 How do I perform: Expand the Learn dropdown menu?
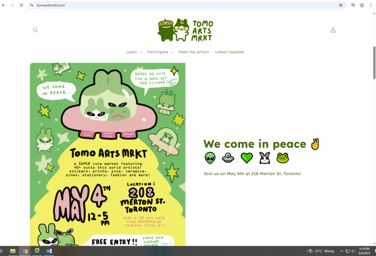pos(134,52)
